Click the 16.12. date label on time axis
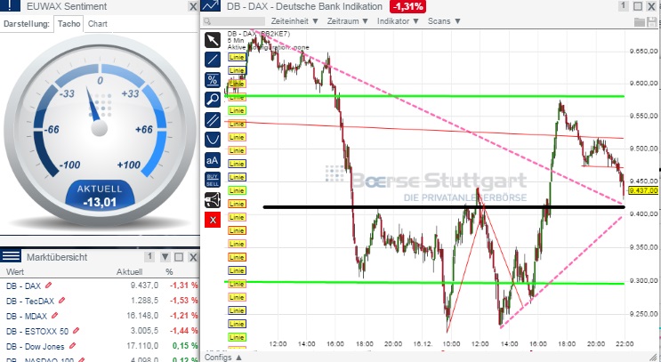Image resolution: width=661 pixels, height=362 pixels. click(x=423, y=344)
